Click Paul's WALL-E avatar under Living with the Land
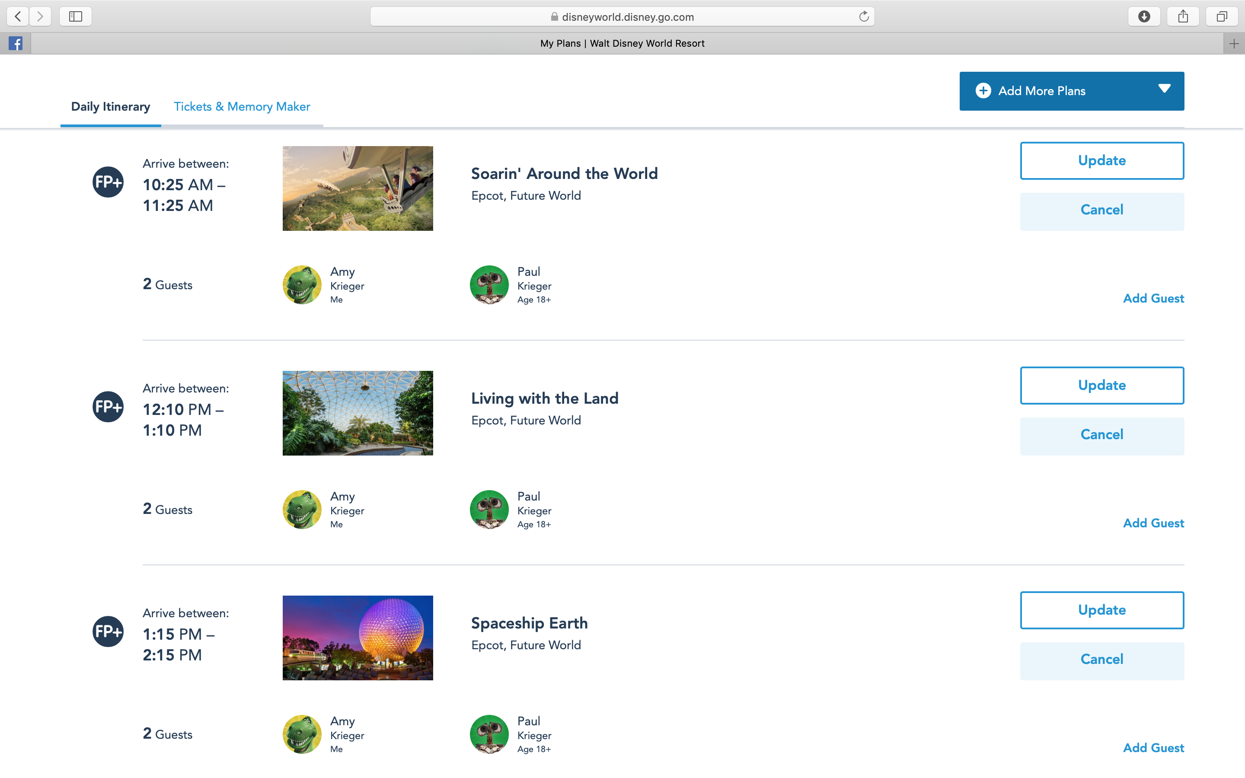This screenshot has height=778, width=1245. pos(489,510)
